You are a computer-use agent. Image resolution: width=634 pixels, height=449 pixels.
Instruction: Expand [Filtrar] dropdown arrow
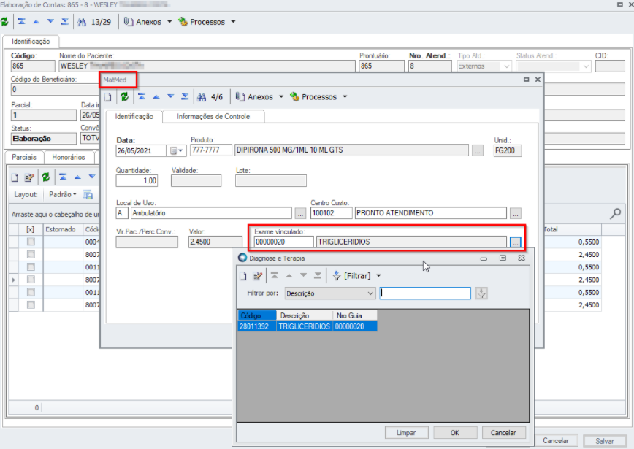click(378, 276)
